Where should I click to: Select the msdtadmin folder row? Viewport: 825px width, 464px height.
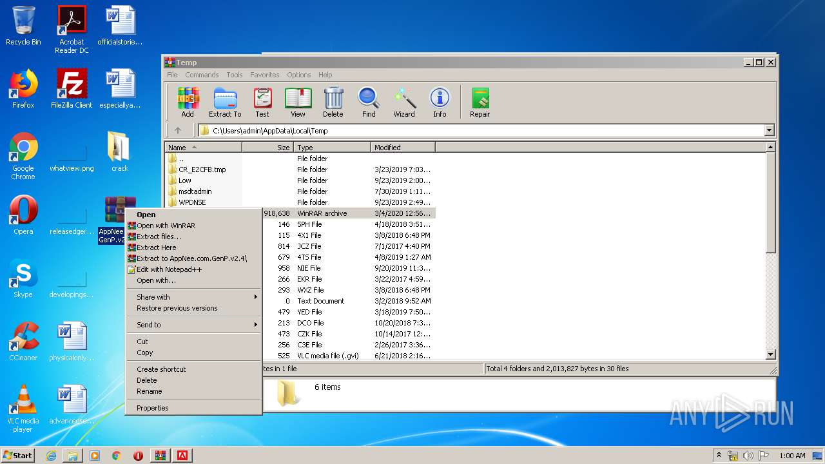click(x=300, y=191)
